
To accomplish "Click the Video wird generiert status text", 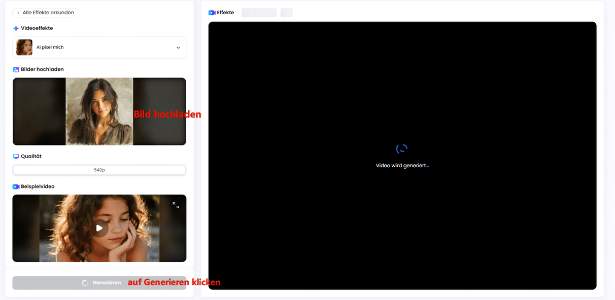I will 402,166.
